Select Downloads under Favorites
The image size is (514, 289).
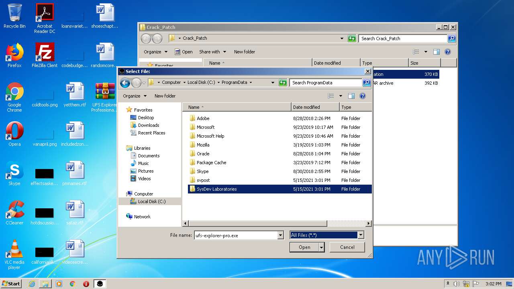[x=145, y=125]
